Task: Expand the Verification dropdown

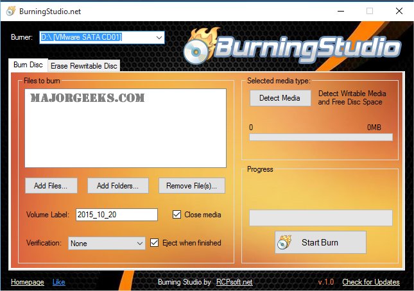Action: 107,243
